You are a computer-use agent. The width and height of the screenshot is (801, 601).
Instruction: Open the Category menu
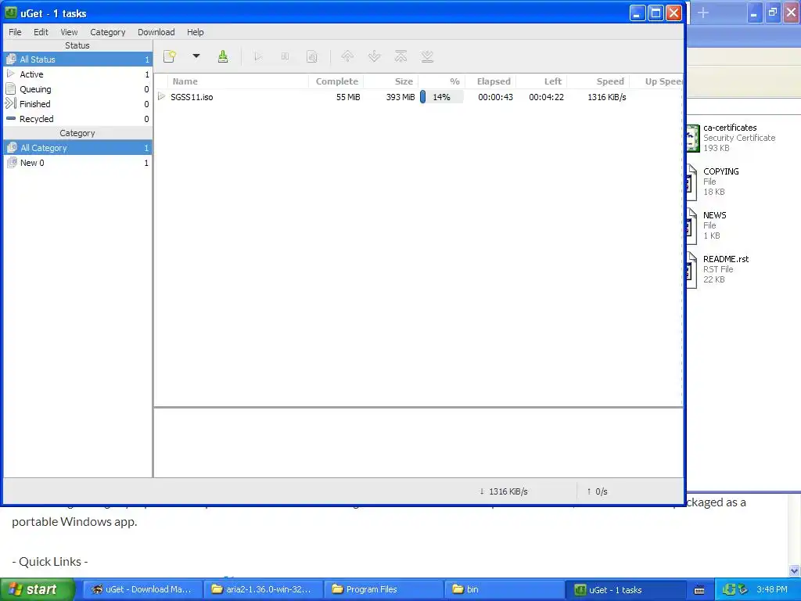tap(108, 32)
